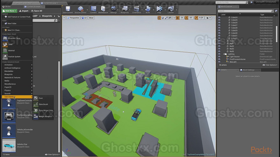
Task: Expand the Paper2D submenu
Action: tap(17, 87)
